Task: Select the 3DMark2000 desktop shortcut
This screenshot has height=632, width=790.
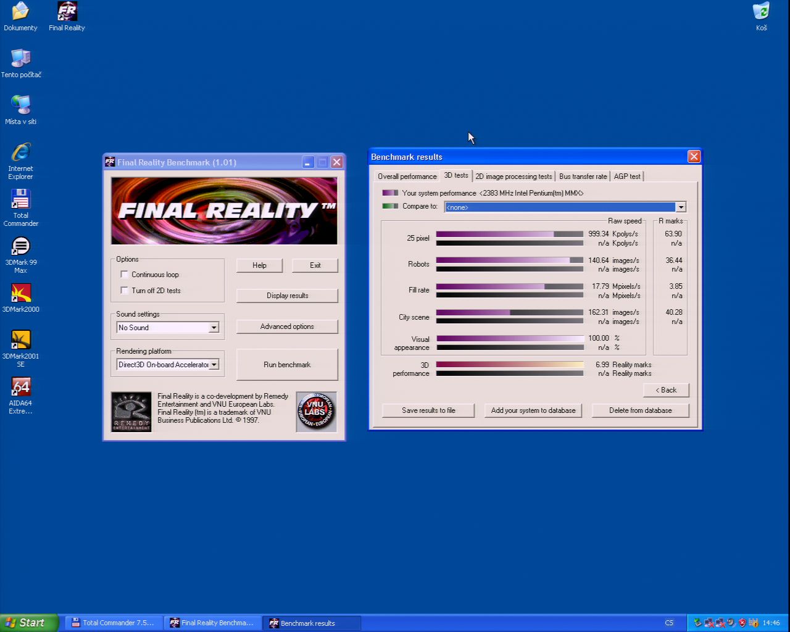Action: pos(21,298)
